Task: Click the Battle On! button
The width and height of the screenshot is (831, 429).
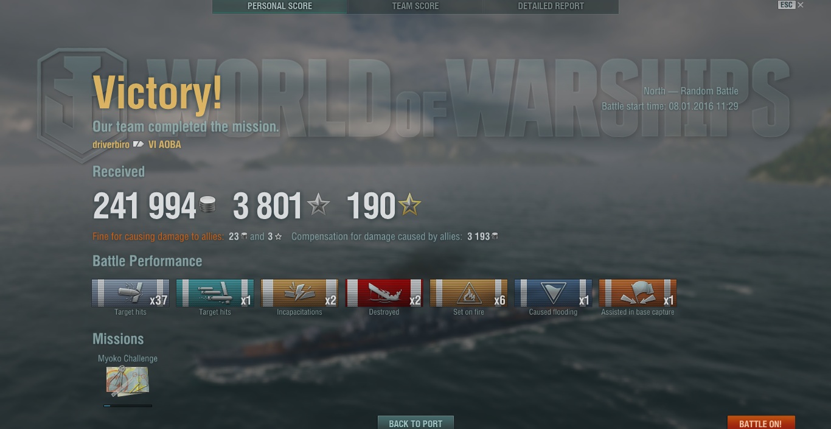Action: tap(761, 423)
